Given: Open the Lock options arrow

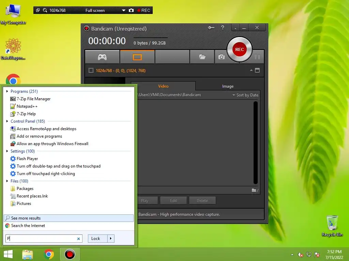Looking at the screenshot, I should click(x=111, y=239).
